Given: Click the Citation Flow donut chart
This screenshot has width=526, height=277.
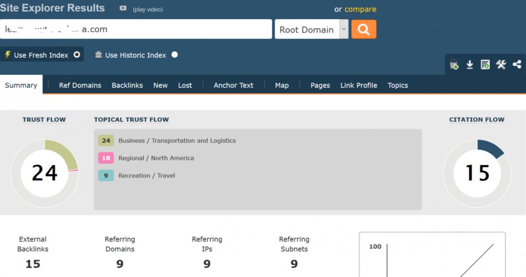Looking at the screenshot, I should coord(477,173).
